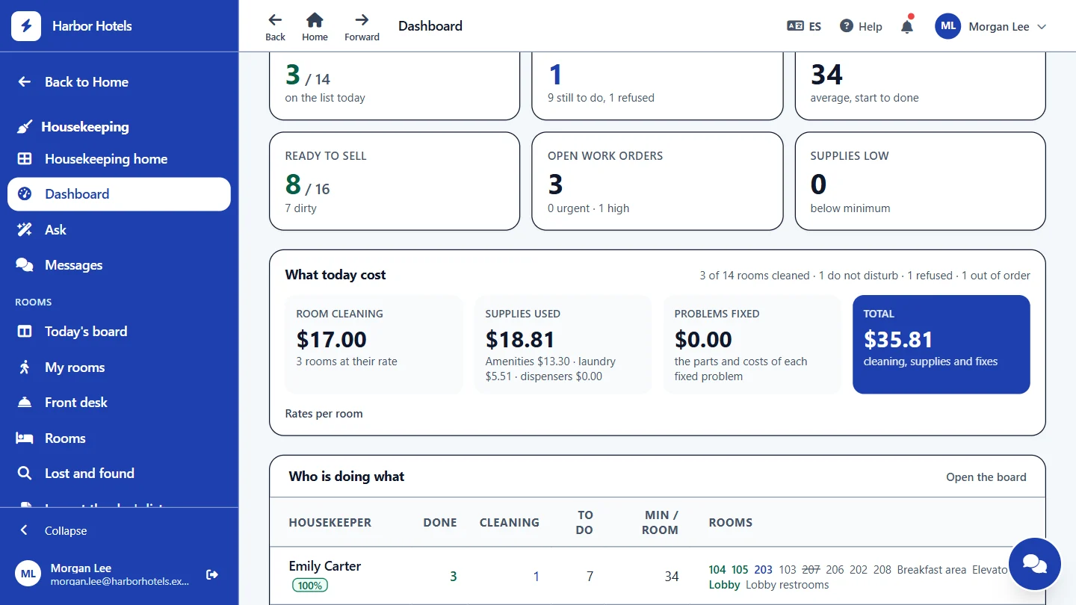This screenshot has width=1076, height=605.
Task: Click the Front desk bell icon
Action: click(25, 403)
